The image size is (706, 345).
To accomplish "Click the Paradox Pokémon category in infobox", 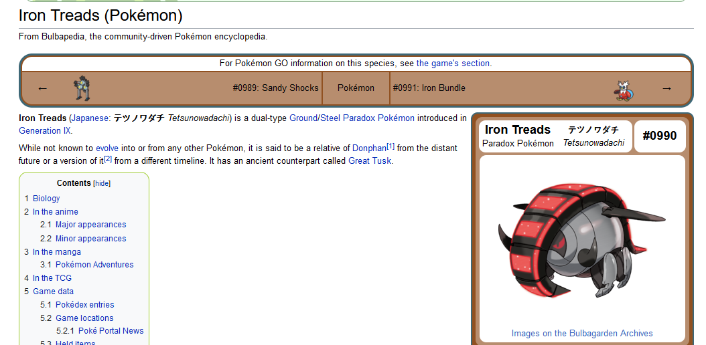I will (518, 143).
